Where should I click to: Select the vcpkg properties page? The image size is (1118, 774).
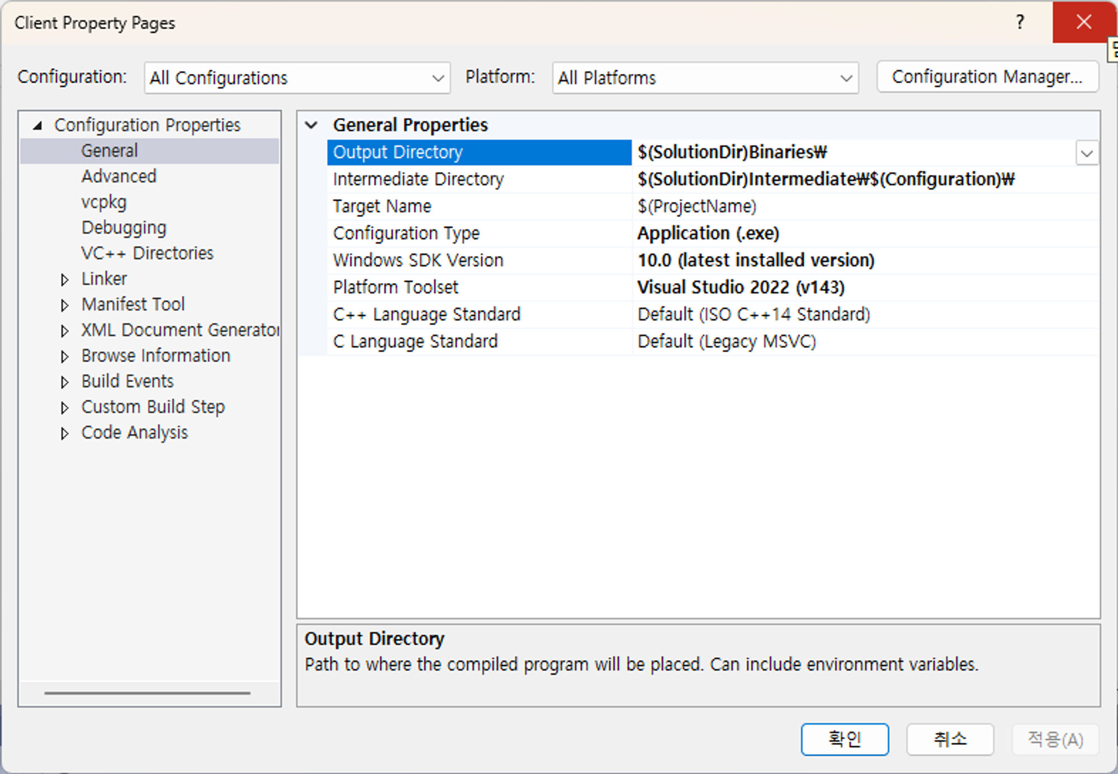click(104, 202)
